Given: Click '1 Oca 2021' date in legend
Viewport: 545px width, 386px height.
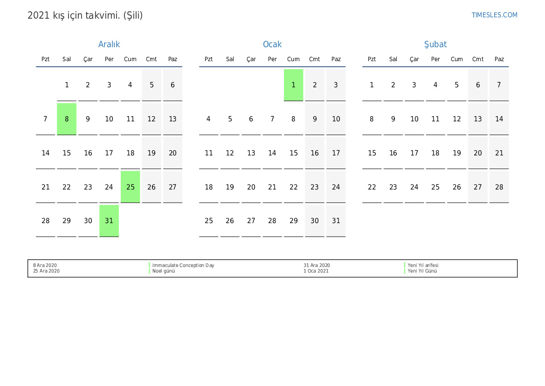Looking at the screenshot, I should [x=316, y=271].
